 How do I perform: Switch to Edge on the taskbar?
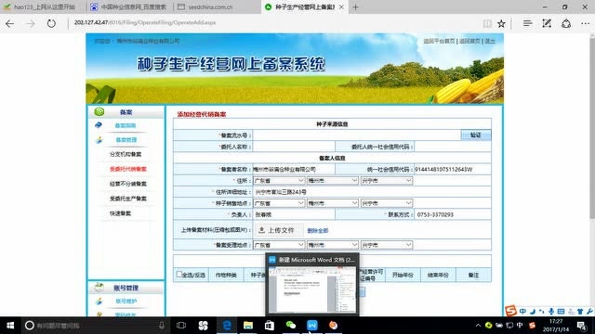click(227, 326)
